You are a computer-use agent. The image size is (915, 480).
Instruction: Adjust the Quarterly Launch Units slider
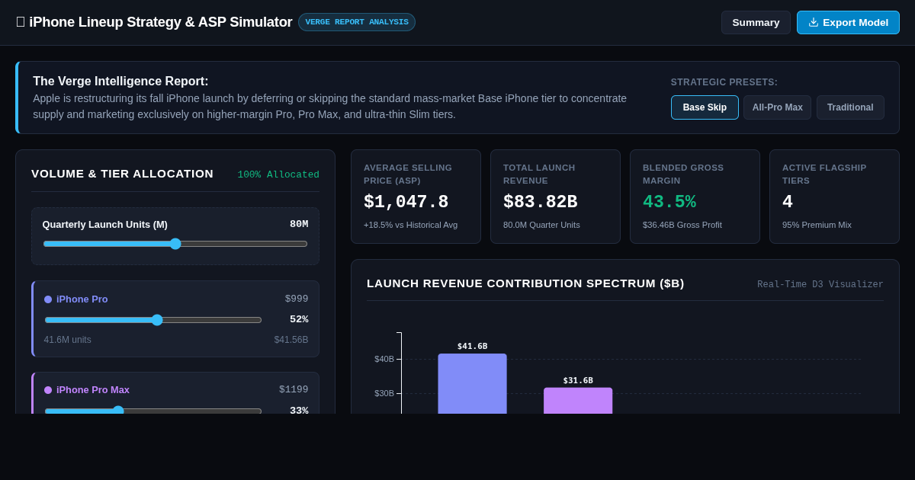(x=175, y=244)
